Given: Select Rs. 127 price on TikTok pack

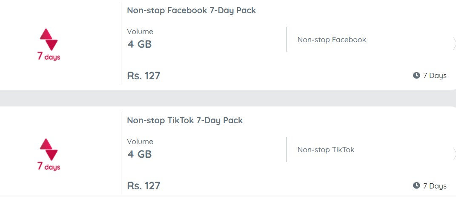Looking at the screenshot, I should point(143,186).
